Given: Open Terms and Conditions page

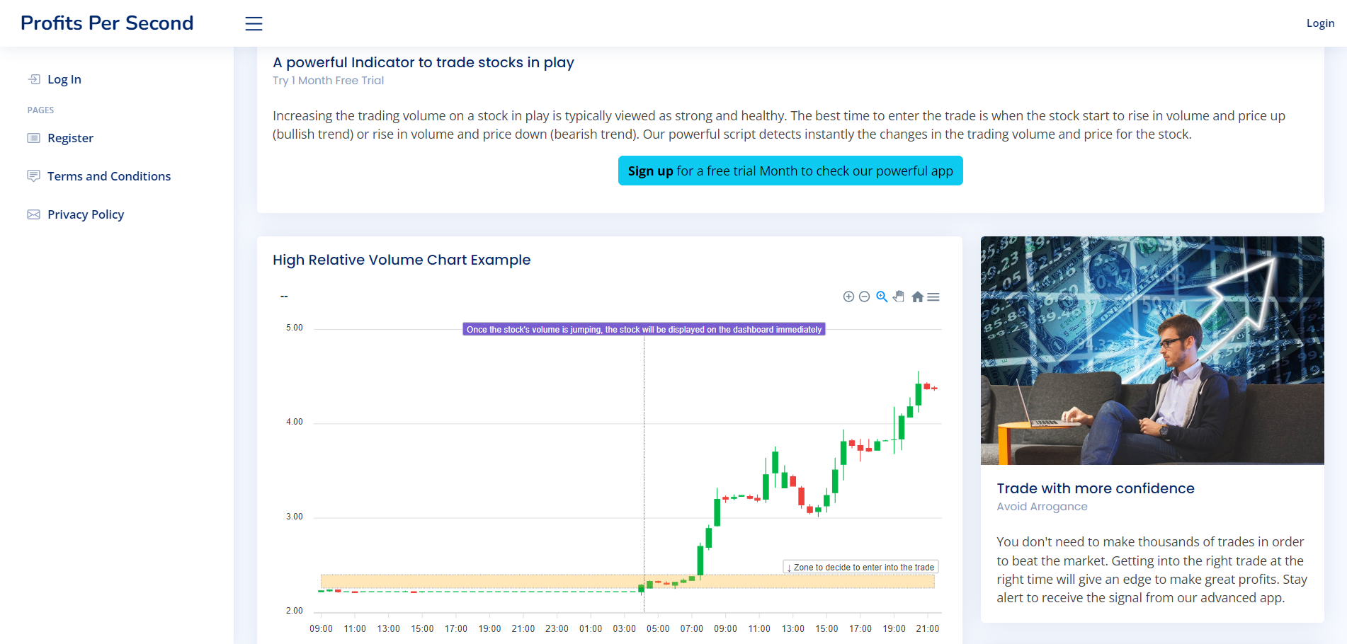Looking at the screenshot, I should pos(109,176).
